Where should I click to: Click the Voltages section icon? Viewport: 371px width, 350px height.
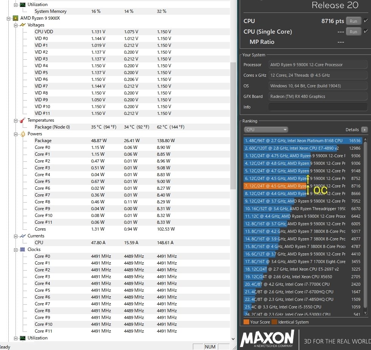click(23, 25)
